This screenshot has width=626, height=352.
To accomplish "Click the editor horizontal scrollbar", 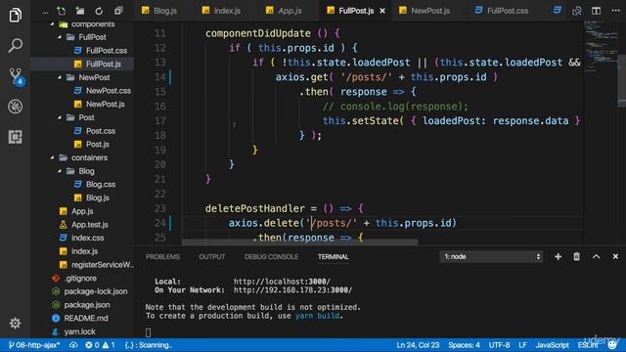I will pyautogui.click(x=299, y=242).
